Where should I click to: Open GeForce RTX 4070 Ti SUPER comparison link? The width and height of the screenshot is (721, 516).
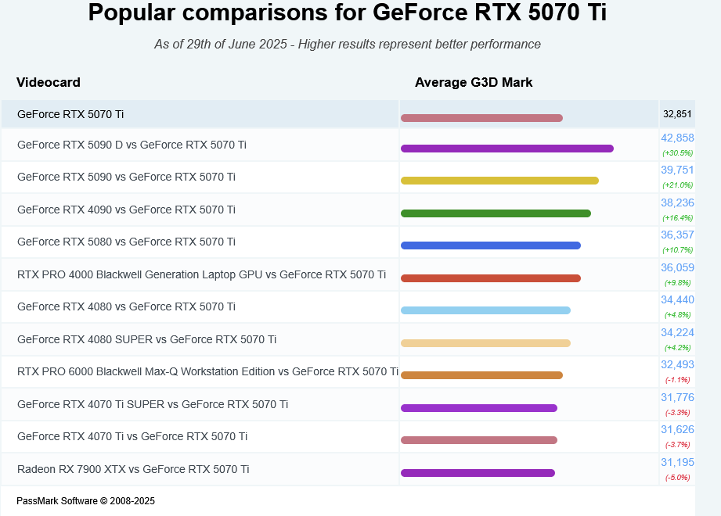pyautogui.click(x=153, y=404)
